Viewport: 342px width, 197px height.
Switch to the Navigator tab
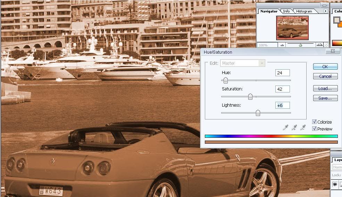269,11
